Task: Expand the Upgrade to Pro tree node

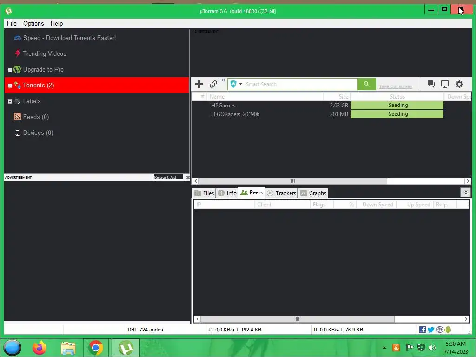Action: click(x=10, y=70)
